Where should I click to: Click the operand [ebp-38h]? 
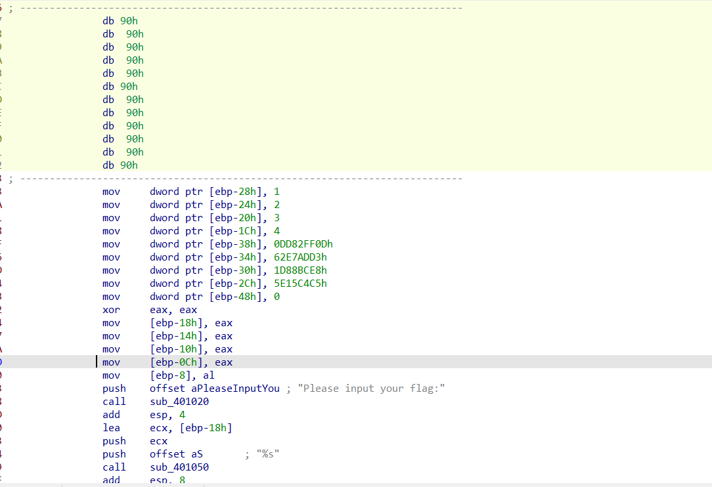[x=236, y=245]
